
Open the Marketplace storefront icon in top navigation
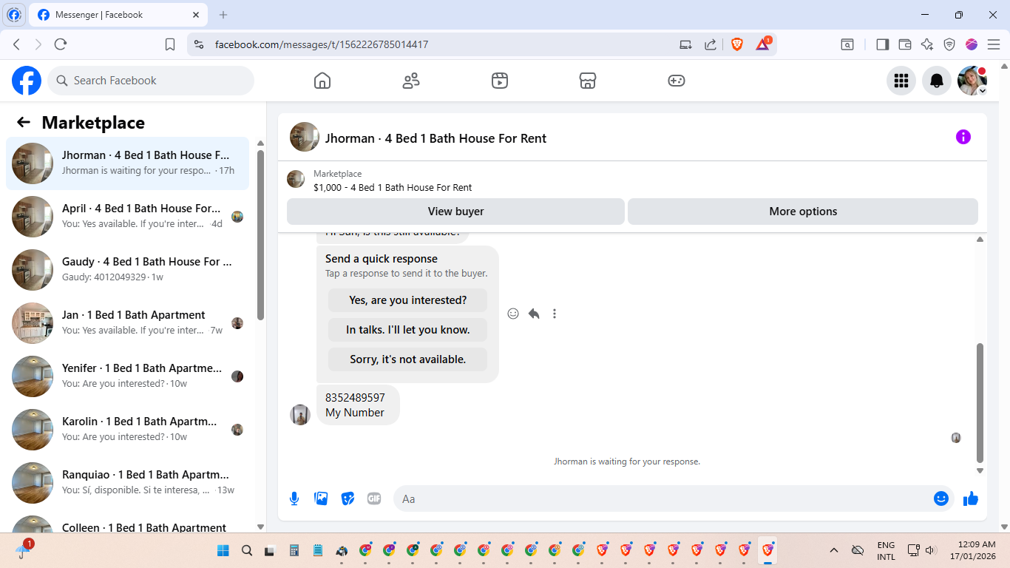tap(588, 81)
